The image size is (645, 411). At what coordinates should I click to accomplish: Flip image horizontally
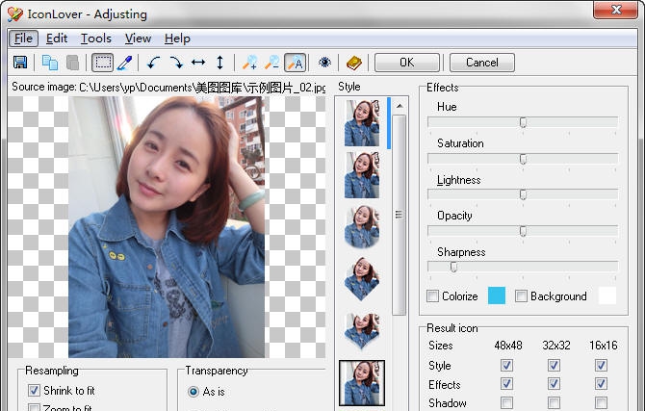point(198,63)
